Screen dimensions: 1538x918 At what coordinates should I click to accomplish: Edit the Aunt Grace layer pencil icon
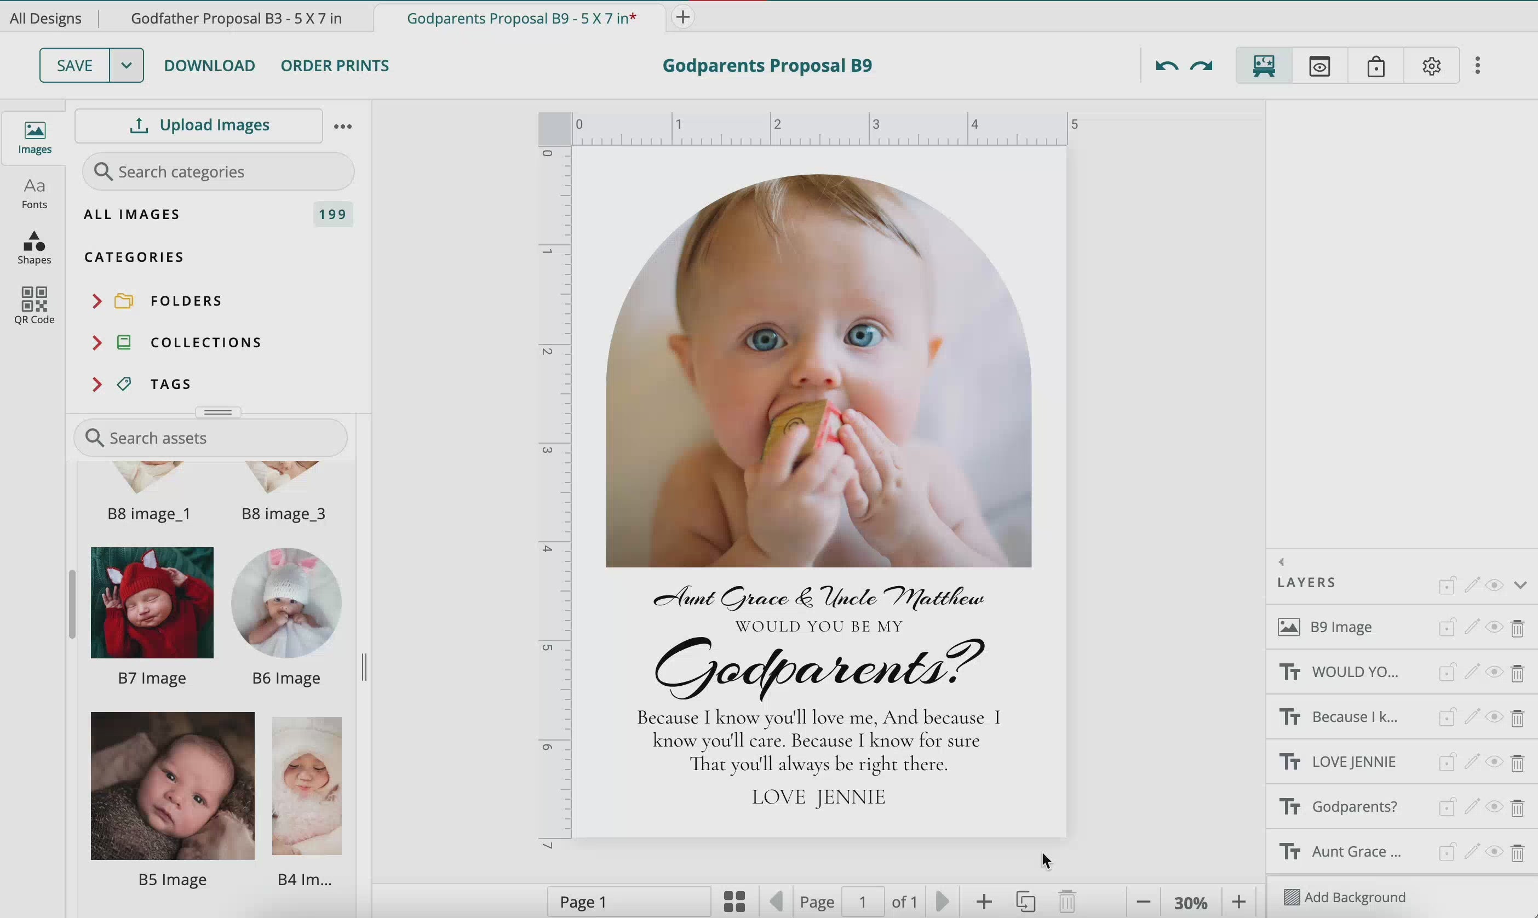point(1472,851)
